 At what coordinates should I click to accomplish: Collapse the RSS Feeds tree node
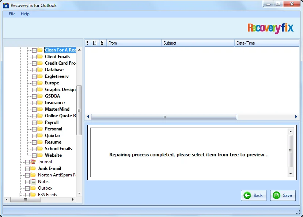20,195
